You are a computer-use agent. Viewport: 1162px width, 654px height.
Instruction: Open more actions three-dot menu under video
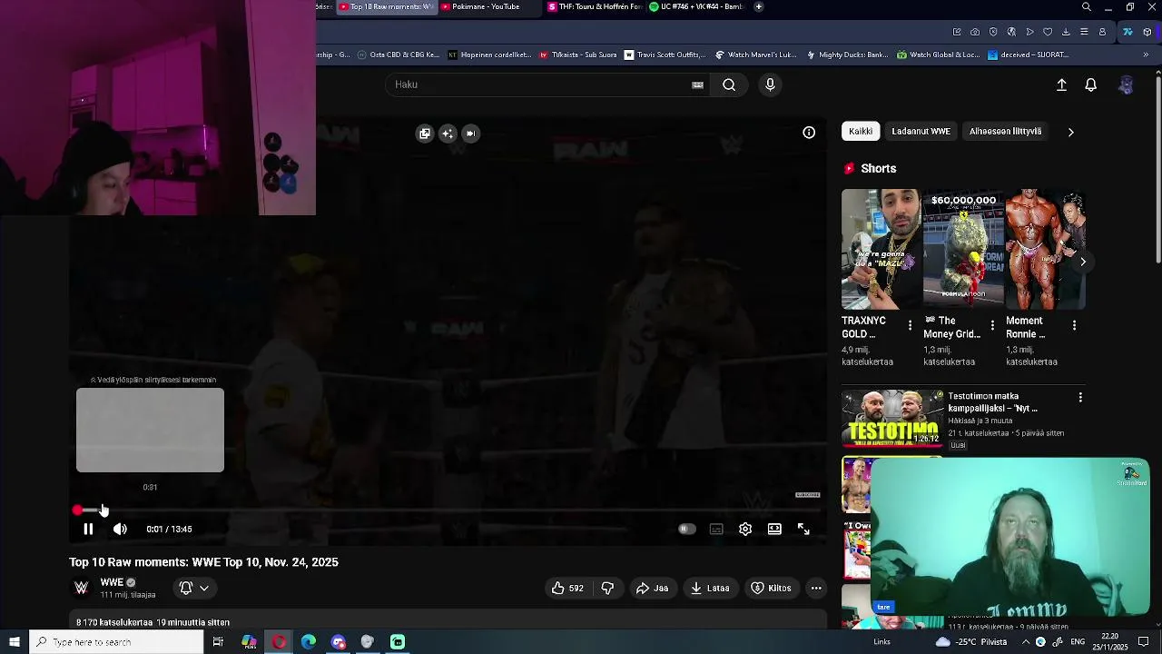pyautogui.click(x=816, y=588)
